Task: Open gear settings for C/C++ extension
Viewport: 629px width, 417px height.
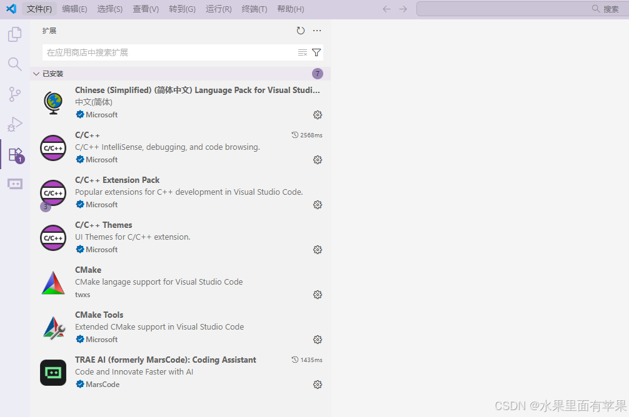Action: pos(317,160)
